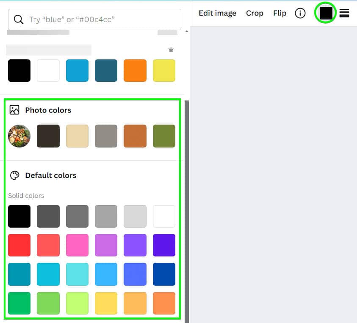The width and height of the screenshot is (357, 323).
Task: Select salmon orange solid color swatch
Action: pos(164,303)
